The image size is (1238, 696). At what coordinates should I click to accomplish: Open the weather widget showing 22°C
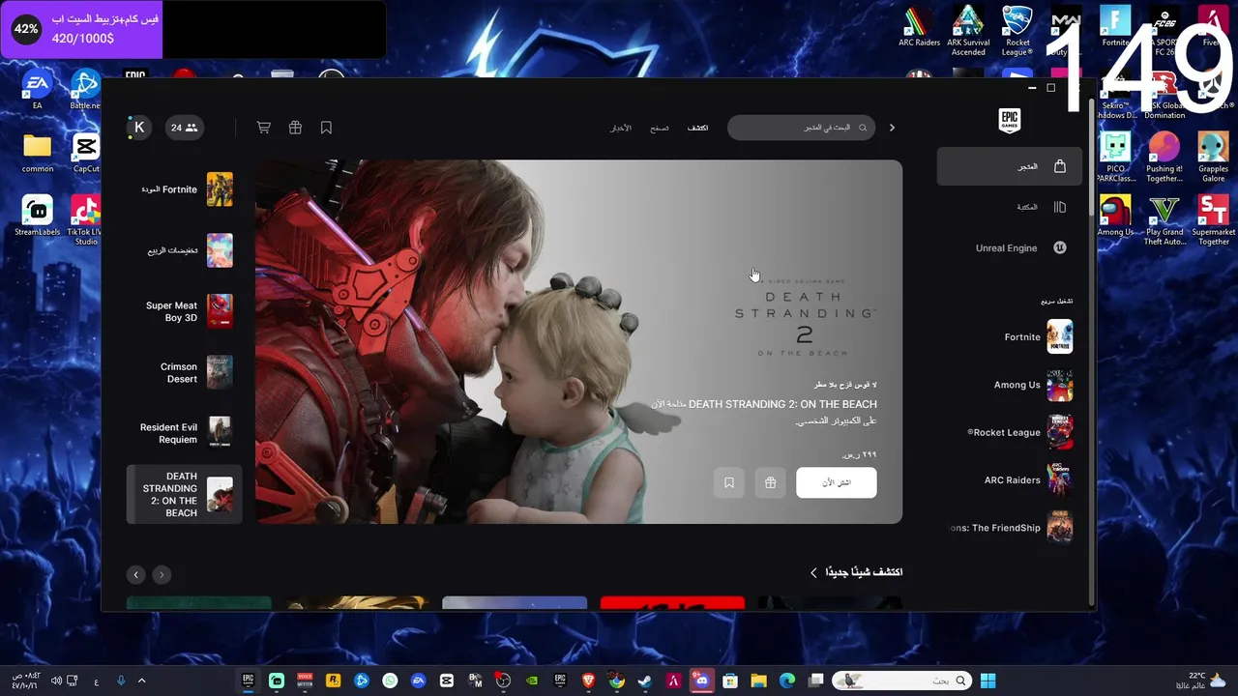1200,681
